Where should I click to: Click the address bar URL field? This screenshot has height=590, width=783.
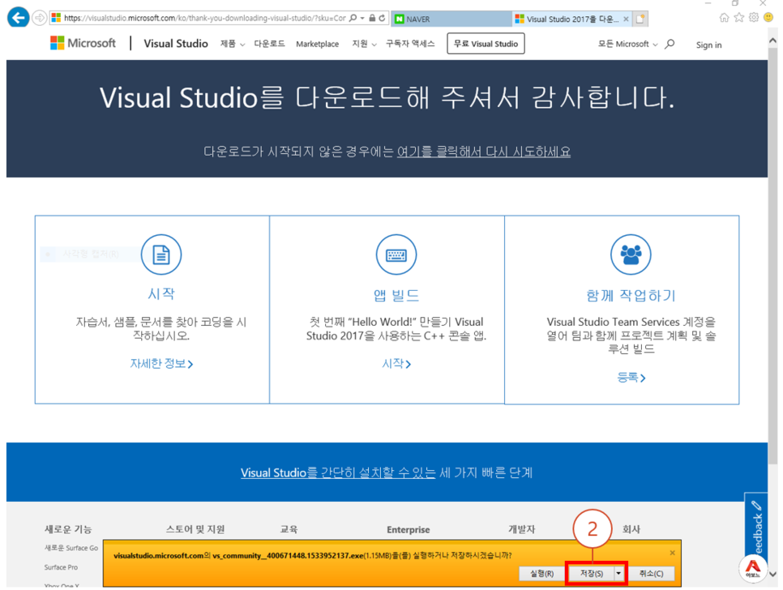(205, 18)
